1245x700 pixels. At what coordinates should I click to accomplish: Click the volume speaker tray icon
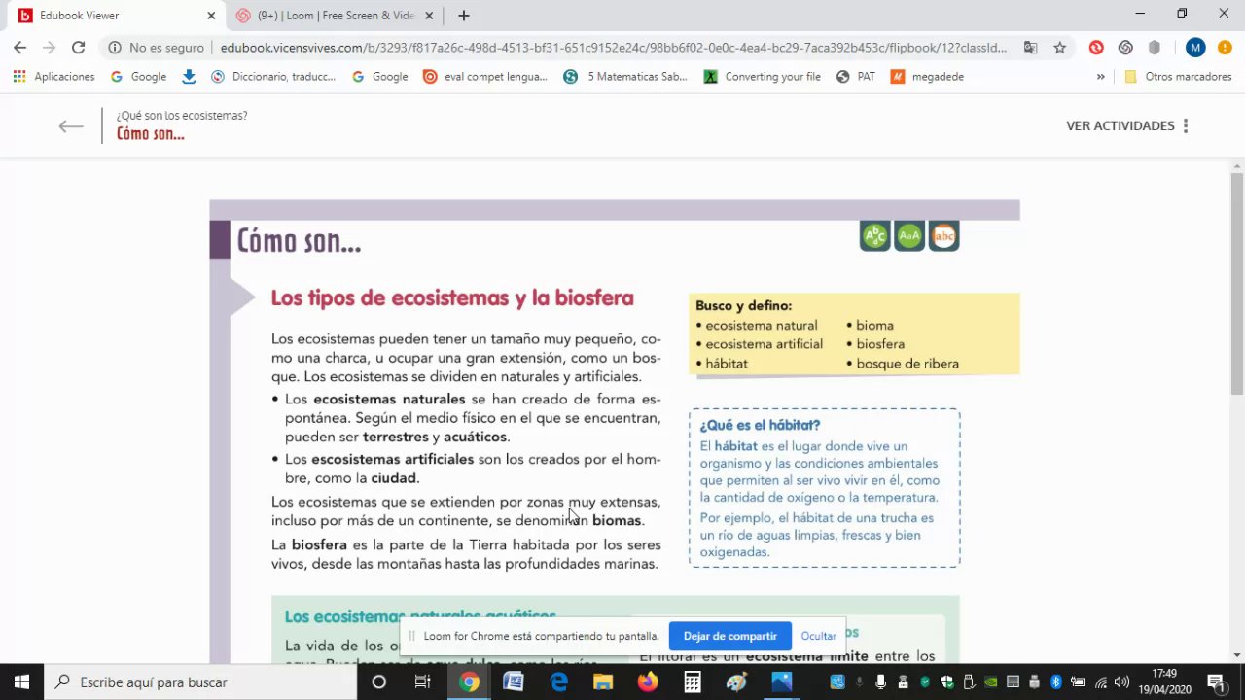pyautogui.click(x=1121, y=682)
